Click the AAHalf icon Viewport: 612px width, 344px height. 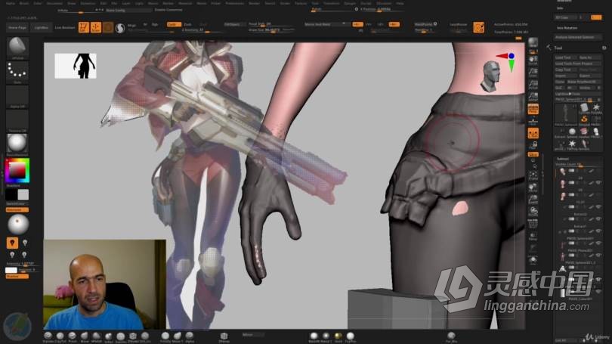533,97
